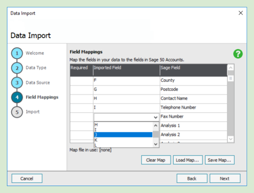Close the Data Import dialog
This screenshot has height=193, width=254.
pos(241,13)
